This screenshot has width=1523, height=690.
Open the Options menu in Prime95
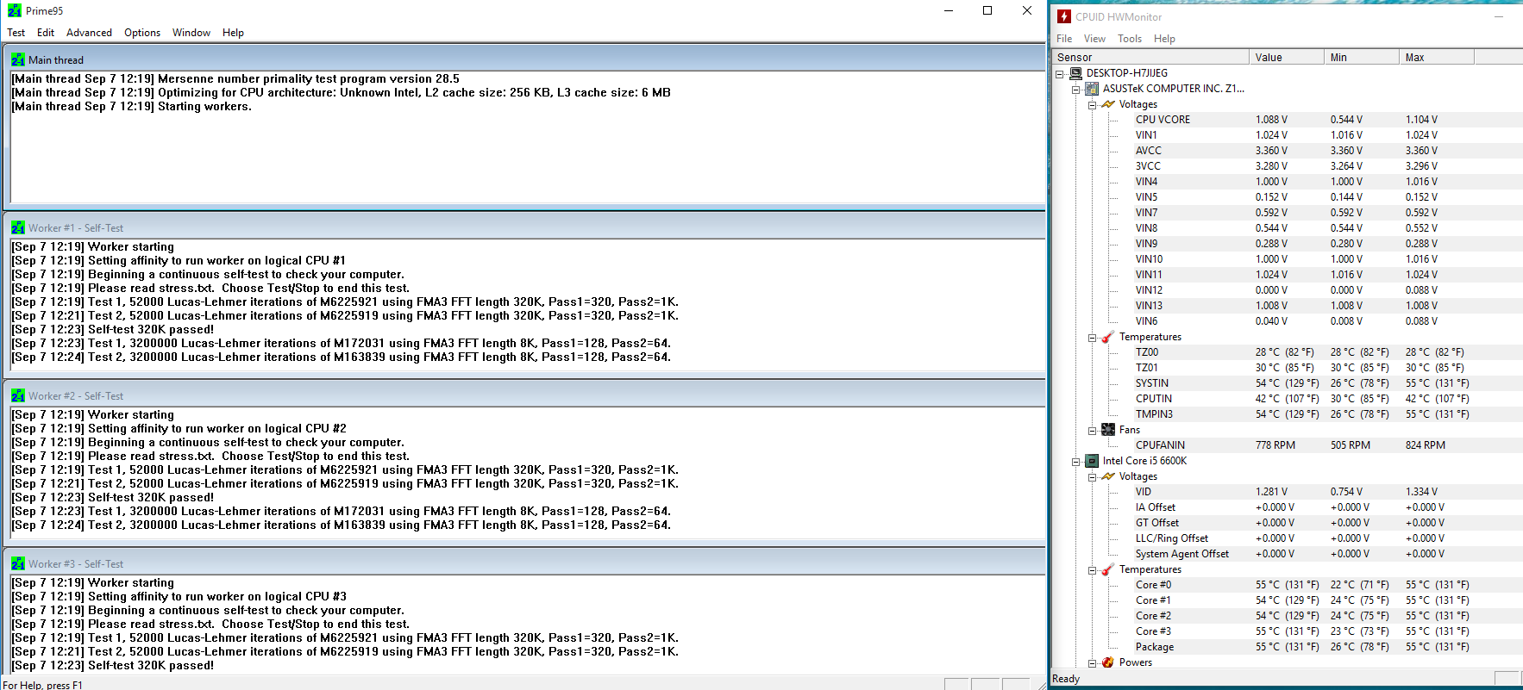coord(142,33)
